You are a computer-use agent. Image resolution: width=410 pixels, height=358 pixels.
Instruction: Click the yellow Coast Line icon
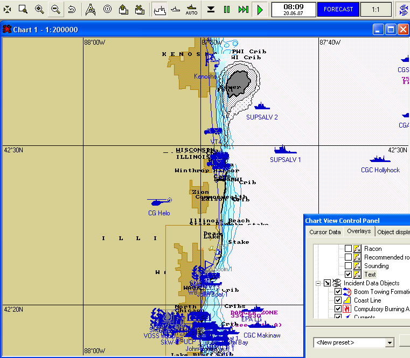[x=347, y=300]
